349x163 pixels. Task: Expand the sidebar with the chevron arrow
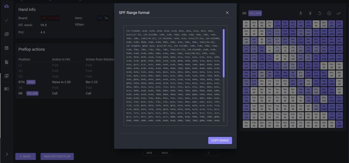(7, 154)
